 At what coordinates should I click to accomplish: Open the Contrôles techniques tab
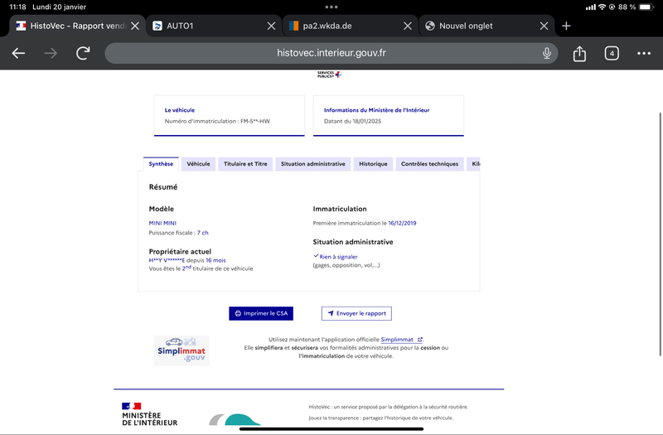(429, 164)
